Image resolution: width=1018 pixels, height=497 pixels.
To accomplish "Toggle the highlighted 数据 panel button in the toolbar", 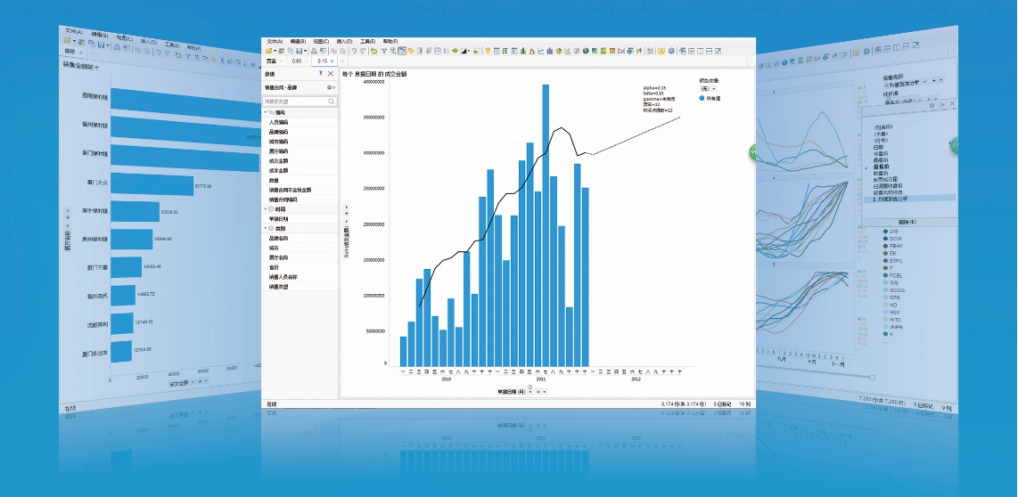I will pyautogui.click(x=402, y=52).
